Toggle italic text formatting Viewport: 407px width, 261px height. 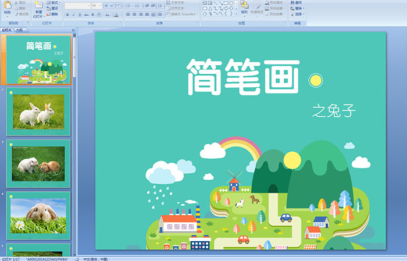coord(73,14)
